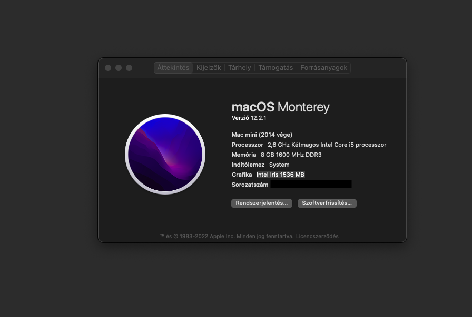Image resolution: width=472 pixels, height=317 pixels.
Task: Open the Forrásanyagok tab
Action: tap(323, 68)
